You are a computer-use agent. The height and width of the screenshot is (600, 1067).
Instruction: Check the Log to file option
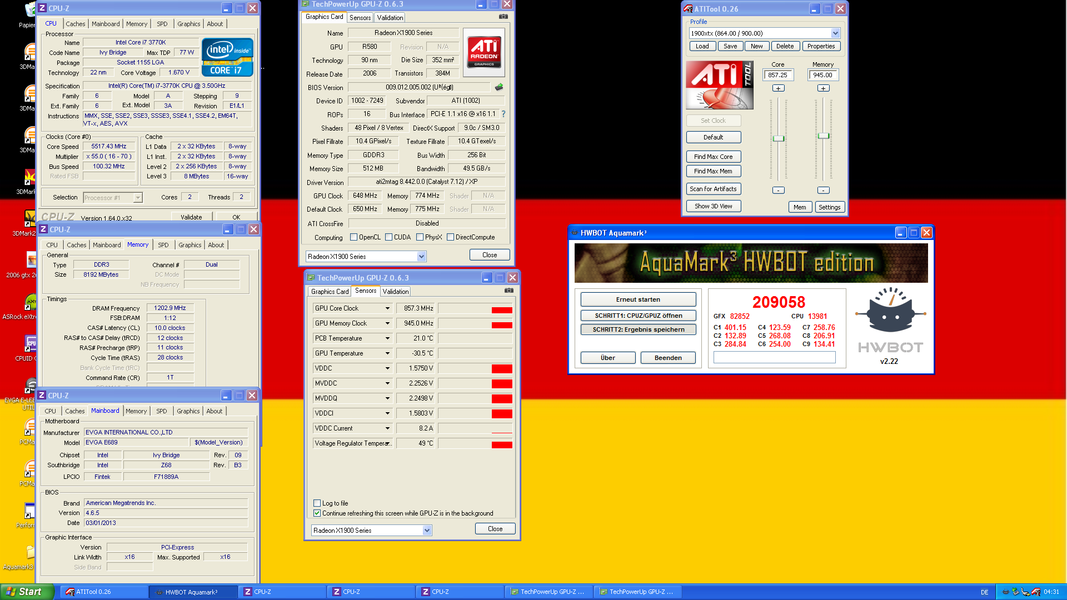click(317, 503)
